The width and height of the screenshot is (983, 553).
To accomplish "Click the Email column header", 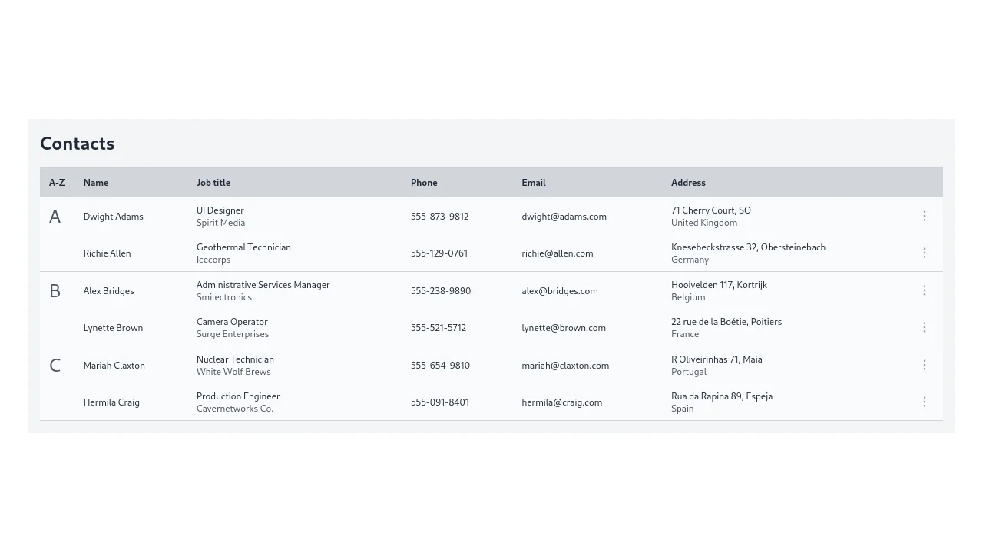I will tap(534, 183).
